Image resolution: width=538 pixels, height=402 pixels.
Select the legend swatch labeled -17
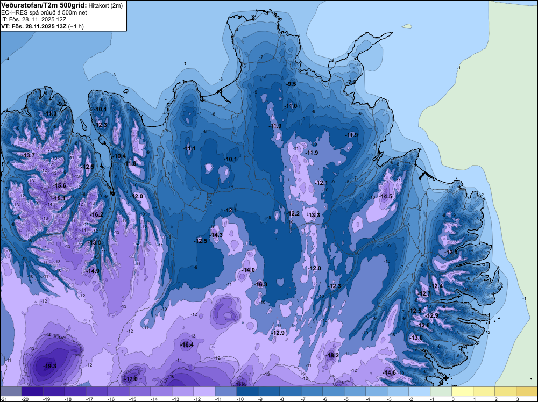(x=97, y=391)
